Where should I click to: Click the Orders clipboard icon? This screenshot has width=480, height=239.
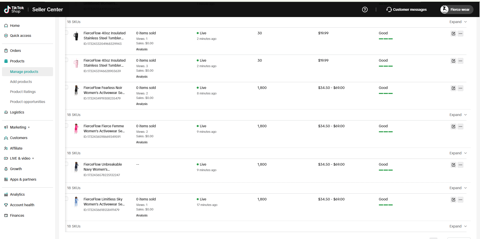click(6, 51)
